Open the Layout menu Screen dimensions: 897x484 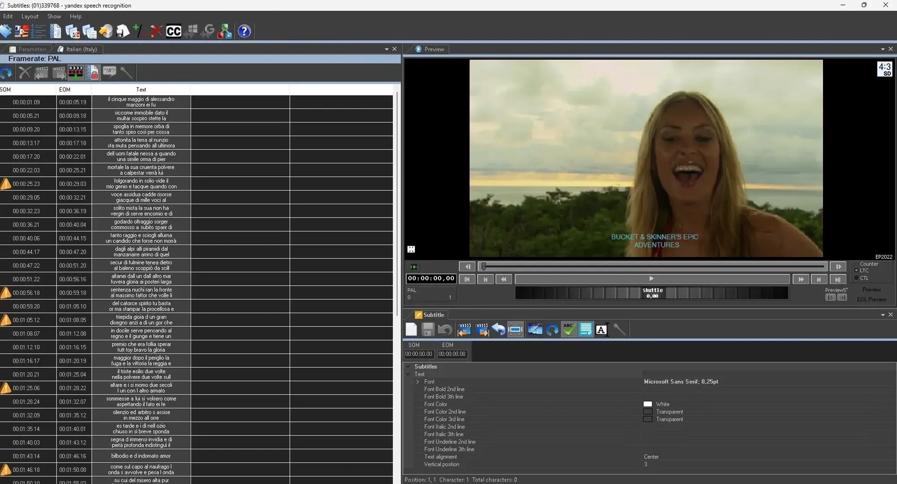(x=30, y=16)
